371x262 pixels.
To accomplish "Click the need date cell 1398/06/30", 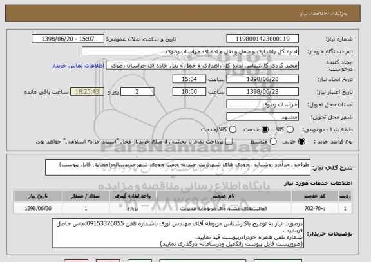I will [x=38, y=209].
